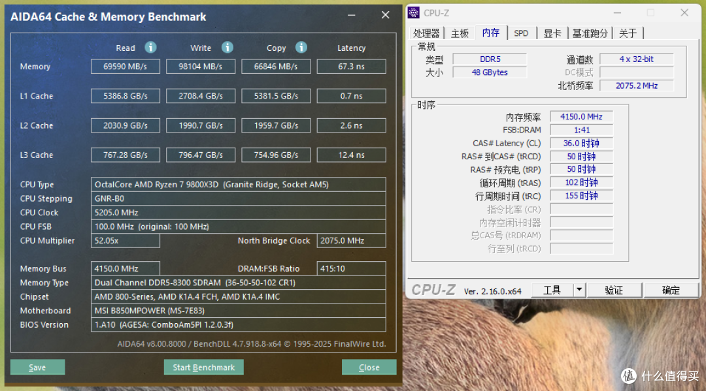Select the 显卡 tab
The image size is (706, 391).
[552, 32]
